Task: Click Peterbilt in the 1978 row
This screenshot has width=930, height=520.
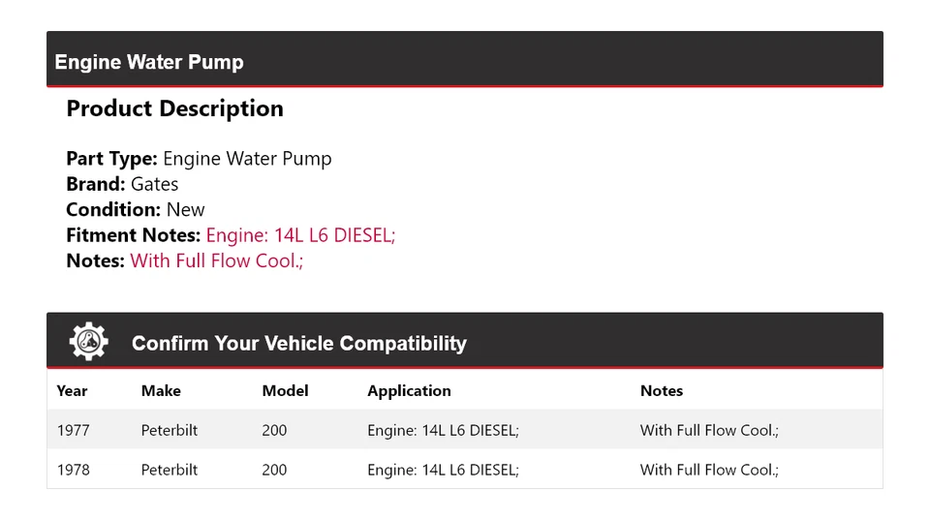Action: (170, 470)
